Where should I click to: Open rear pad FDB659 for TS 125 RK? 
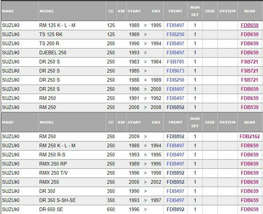(250, 34)
